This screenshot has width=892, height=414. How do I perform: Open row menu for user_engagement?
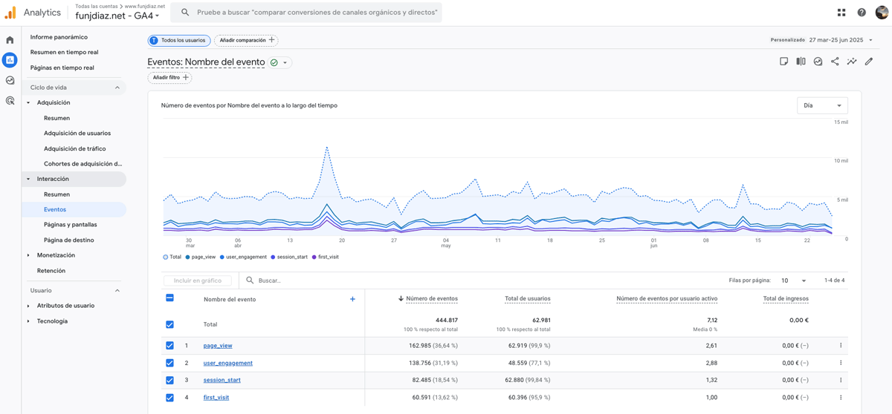tap(841, 363)
